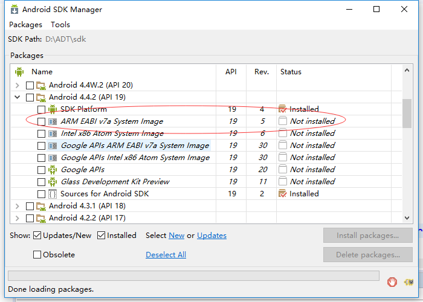Viewport: 423px width, 302px height.
Task: Click the New link
Action: click(176, 236)
